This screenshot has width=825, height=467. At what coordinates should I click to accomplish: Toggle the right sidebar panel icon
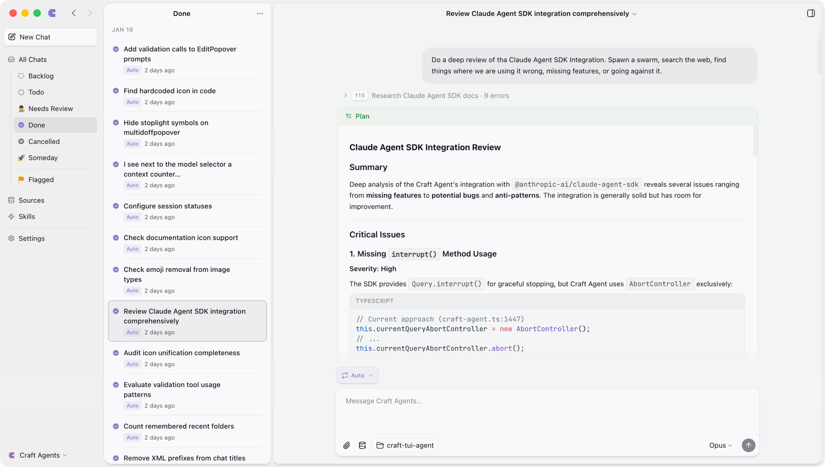[811, 13]
